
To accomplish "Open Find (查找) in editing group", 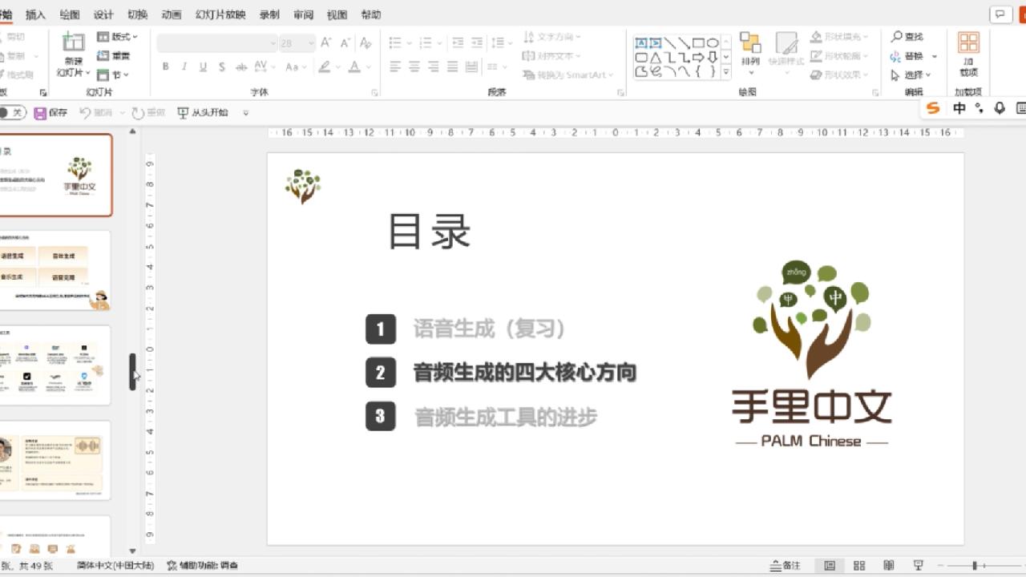I will (x=907, y=37).
